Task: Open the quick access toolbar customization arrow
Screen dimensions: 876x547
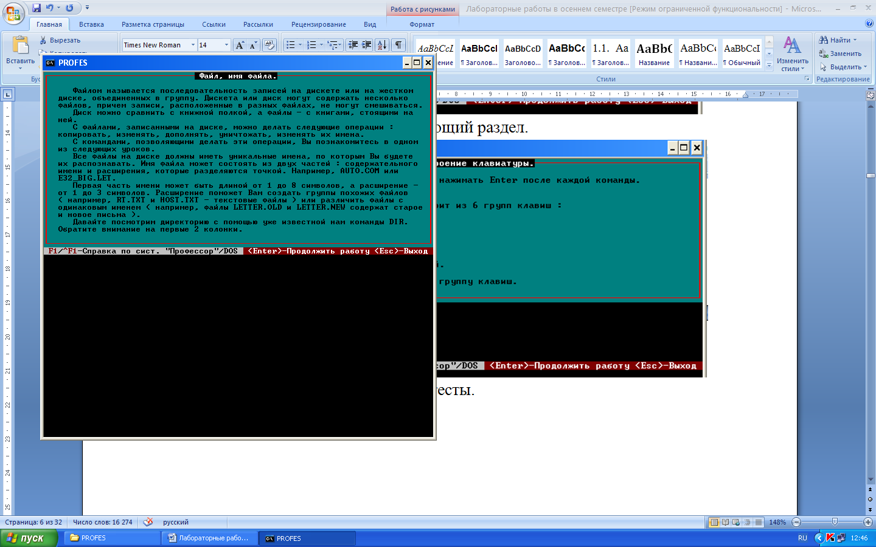Action: (87, 8)
